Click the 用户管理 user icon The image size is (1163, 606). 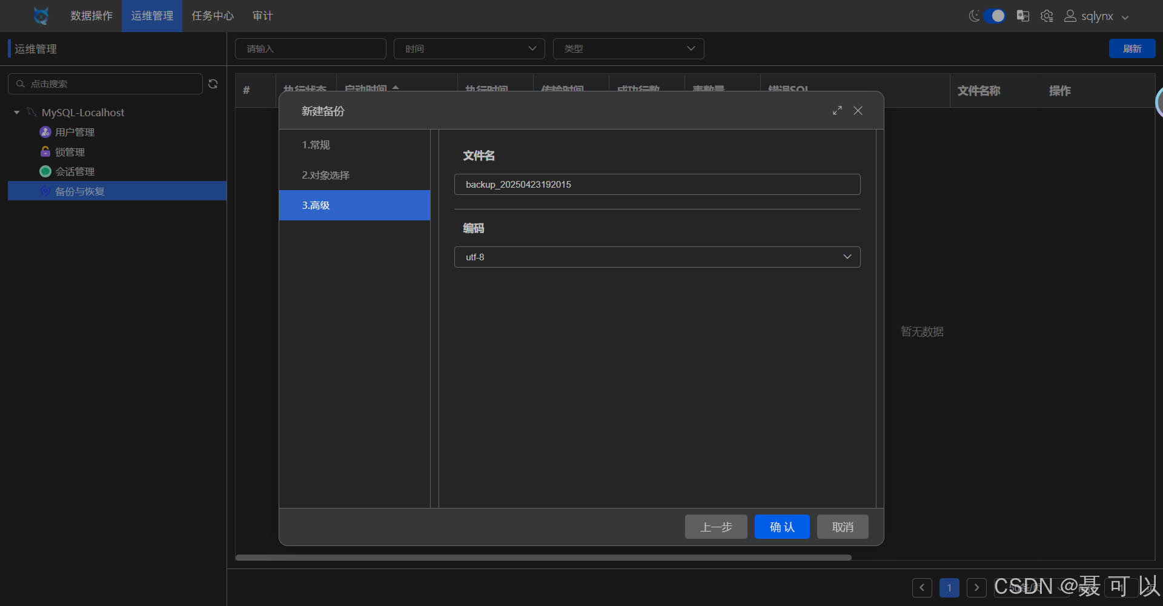coord(45,132)
